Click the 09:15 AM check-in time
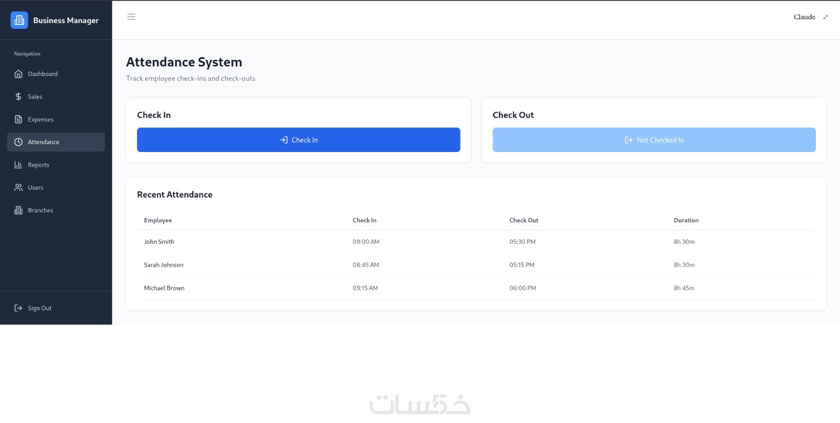This screenshot has height=423, width=840. point(365,288)
